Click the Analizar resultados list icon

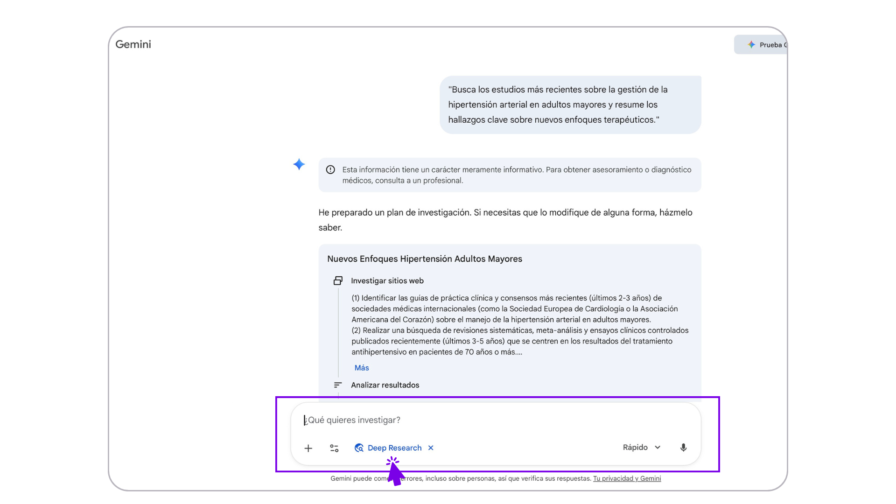pos(338,385)
